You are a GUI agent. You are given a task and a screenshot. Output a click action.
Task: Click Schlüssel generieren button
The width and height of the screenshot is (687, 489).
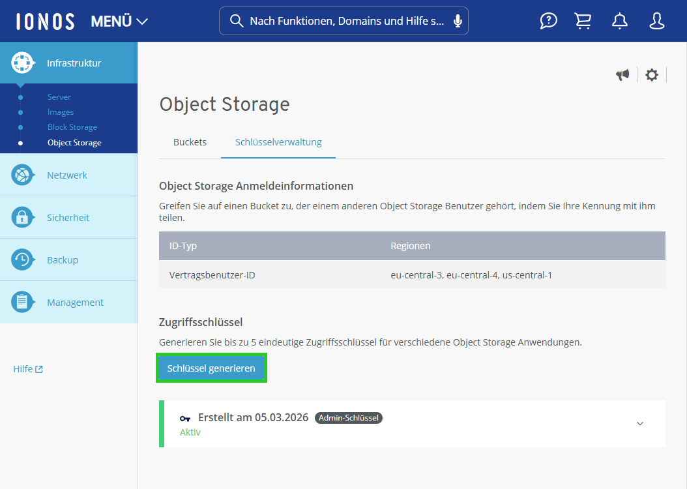pos(211,368)
